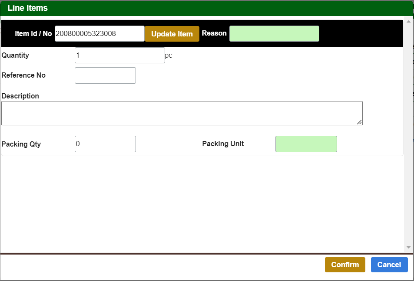The height and width of the screenshot is (281, 414).
Task: Open the Packing Unit selection field
Action: 306,144
